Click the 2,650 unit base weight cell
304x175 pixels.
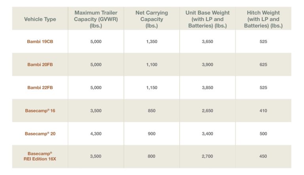coord(207,110)
